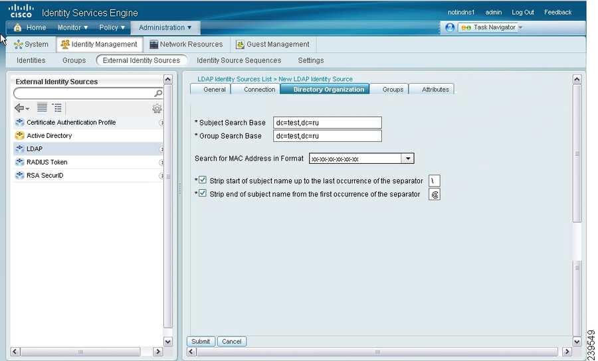Click the Home house icon
Screen dimensions: 598x361
[18, 28]
